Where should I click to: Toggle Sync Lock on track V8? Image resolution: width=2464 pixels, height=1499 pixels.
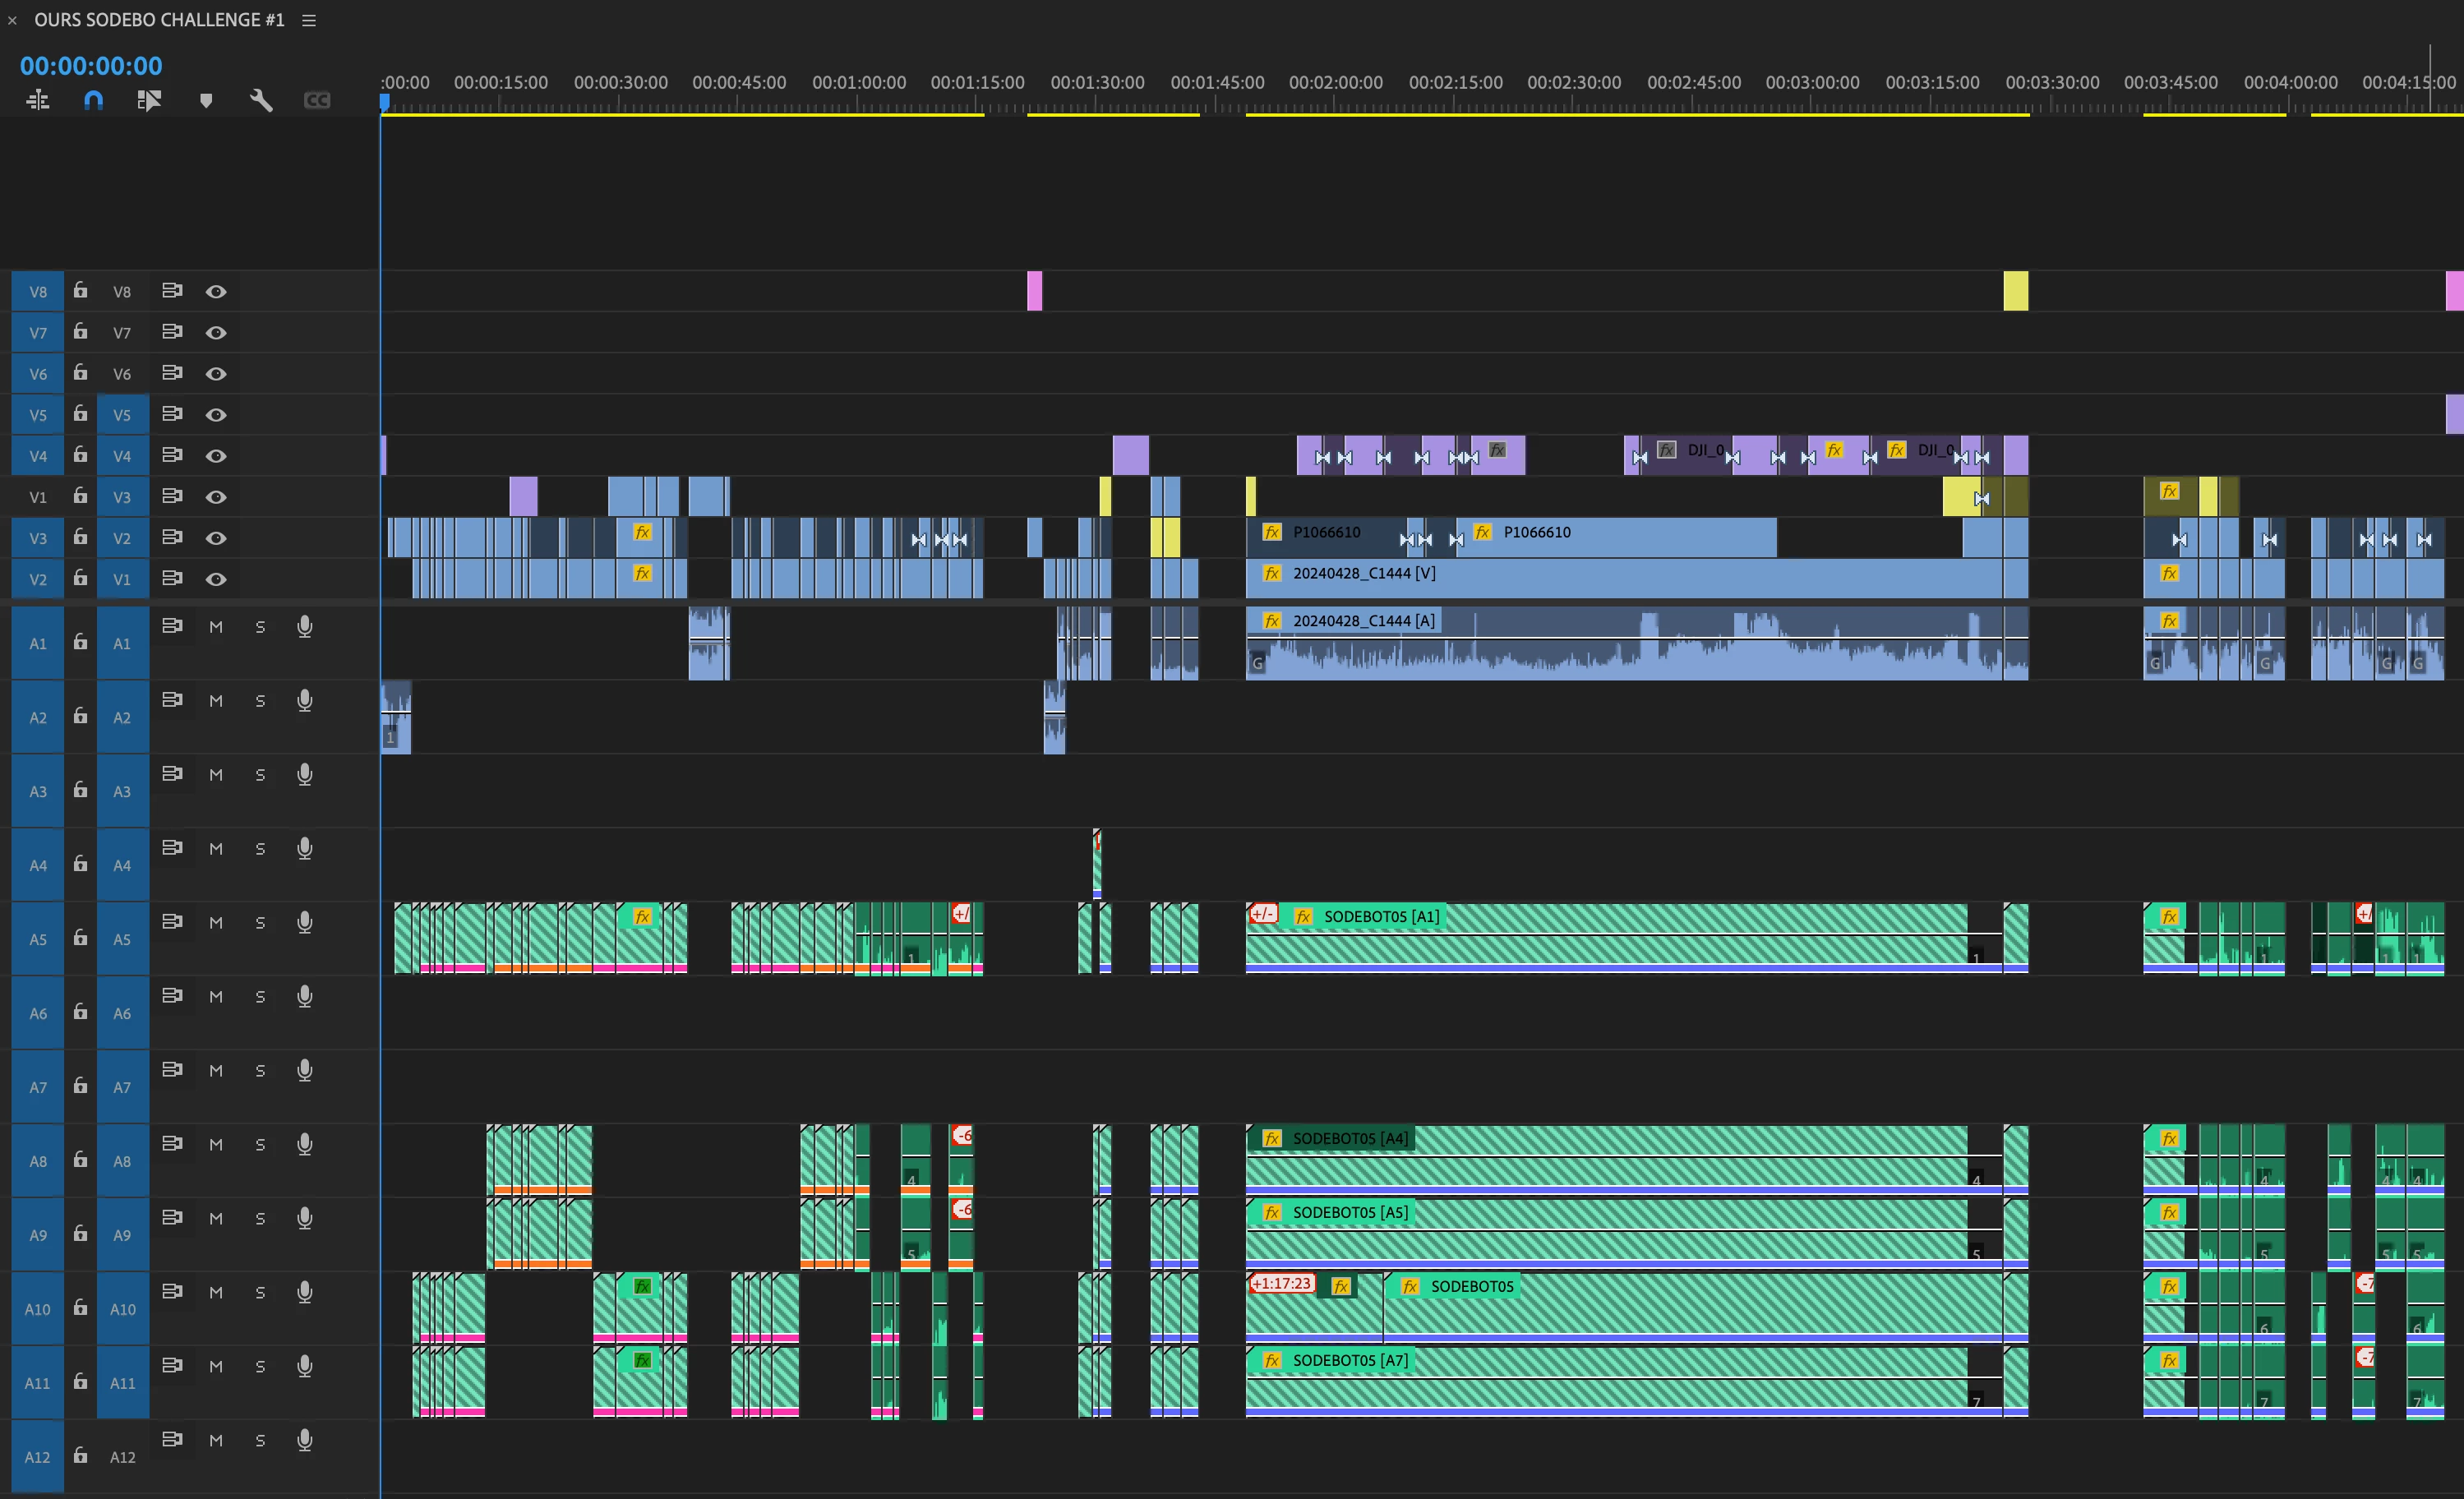[x=172, y=291]
